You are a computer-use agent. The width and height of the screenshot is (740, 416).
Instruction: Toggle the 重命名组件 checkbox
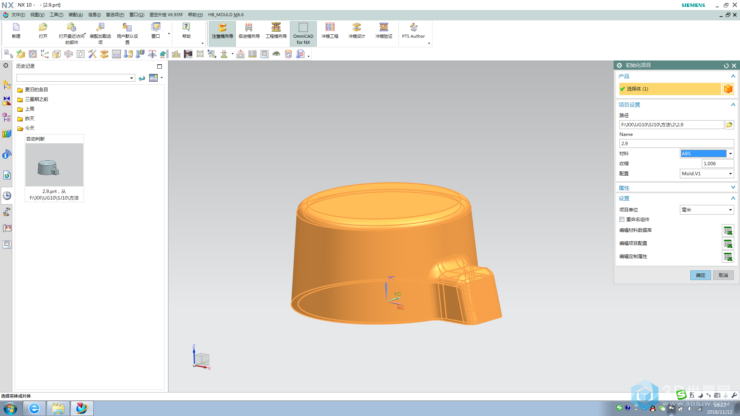pos(622,219)
